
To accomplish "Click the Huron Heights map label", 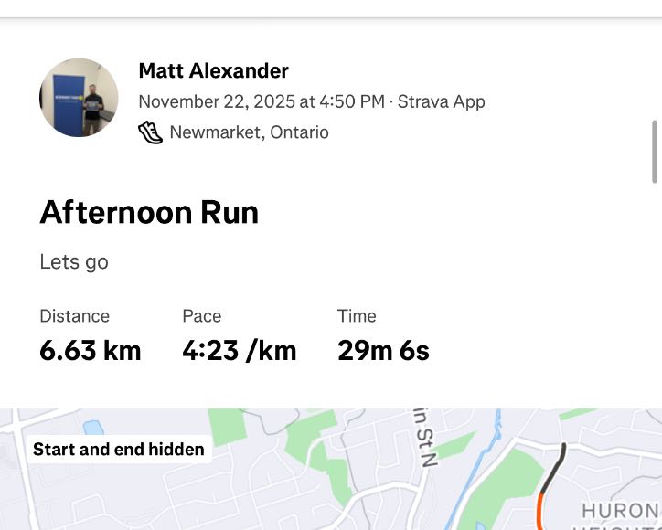I will click(620, 510).
